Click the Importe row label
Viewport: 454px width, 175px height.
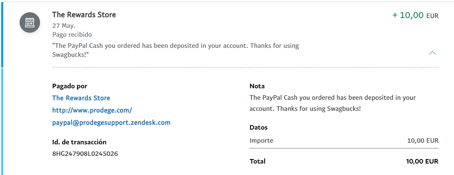261,141
